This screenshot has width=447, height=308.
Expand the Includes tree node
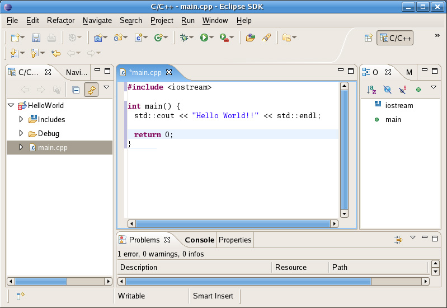point(21,119)
